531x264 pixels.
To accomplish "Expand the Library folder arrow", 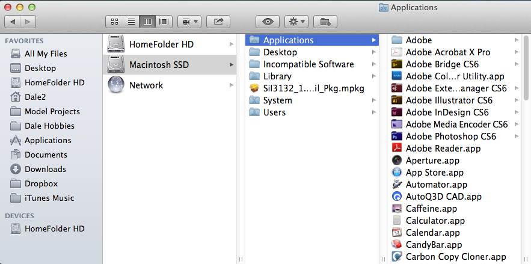I will (x=374, y=76).
